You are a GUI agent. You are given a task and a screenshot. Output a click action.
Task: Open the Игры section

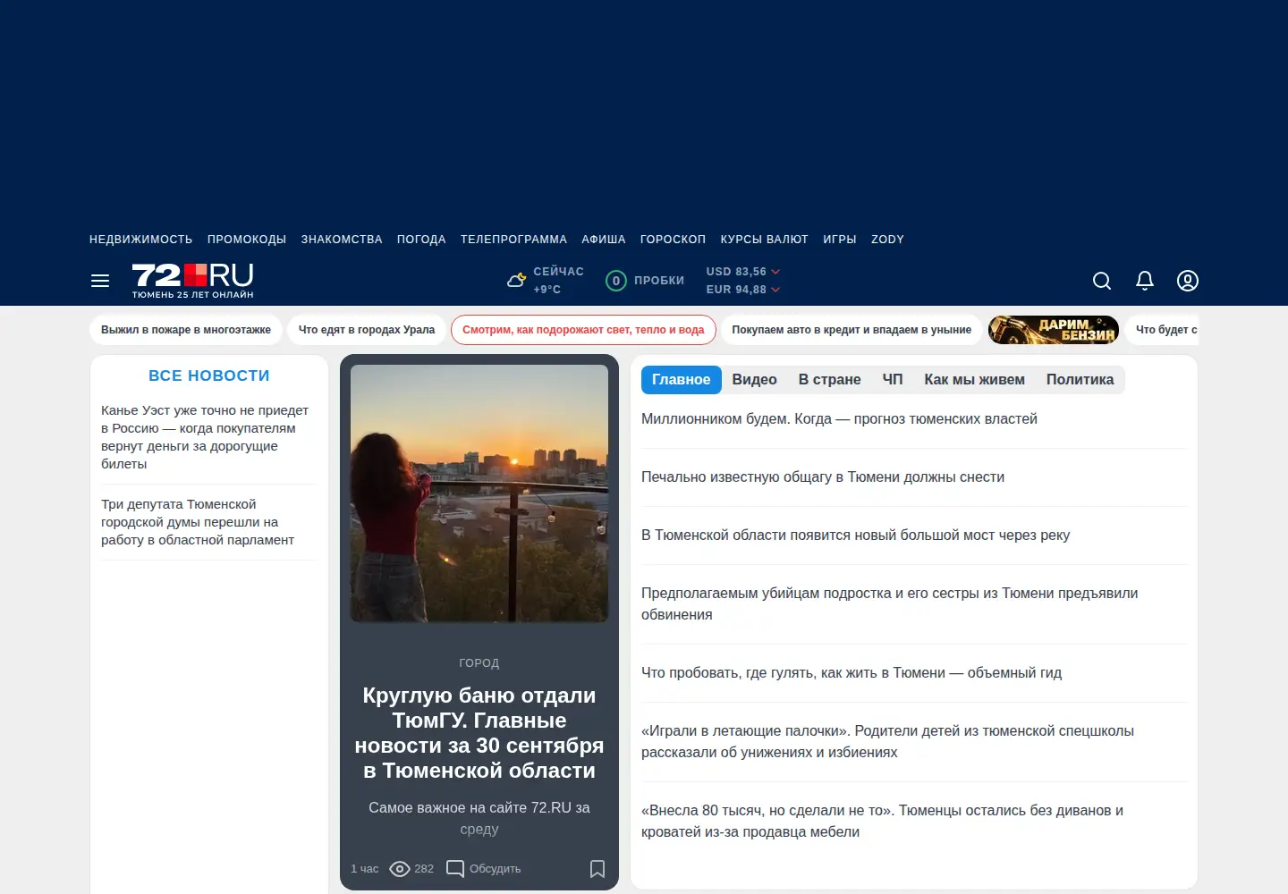pos(840,240)
